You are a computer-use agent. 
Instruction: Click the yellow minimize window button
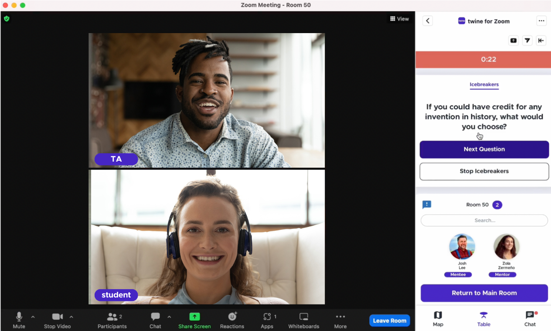(x=14, y=5)
